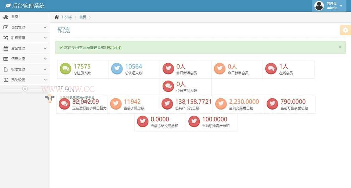Open the settings gear on right edge
The height and width of the screenshot is (188, 351).
point(346,30)
